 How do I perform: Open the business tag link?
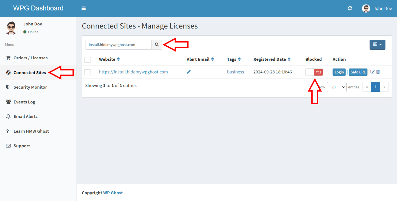[x=235, y=72]
